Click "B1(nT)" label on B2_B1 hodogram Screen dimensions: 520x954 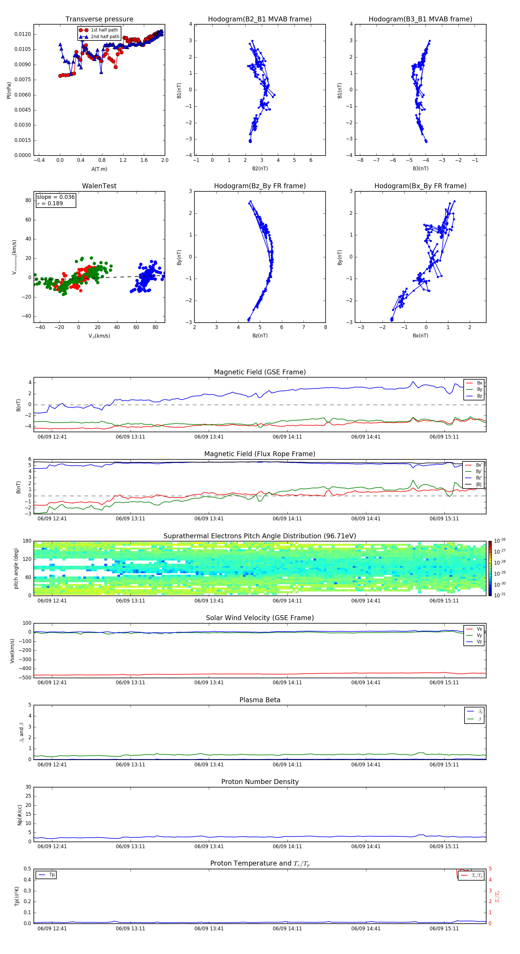tap(179, 90)
